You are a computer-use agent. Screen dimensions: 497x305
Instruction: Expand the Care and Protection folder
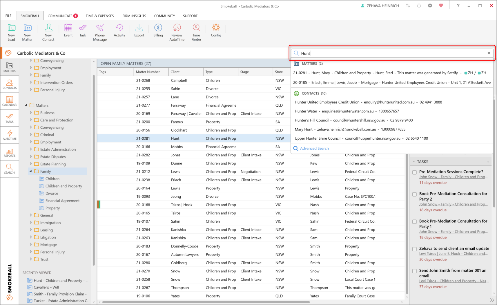31,120
